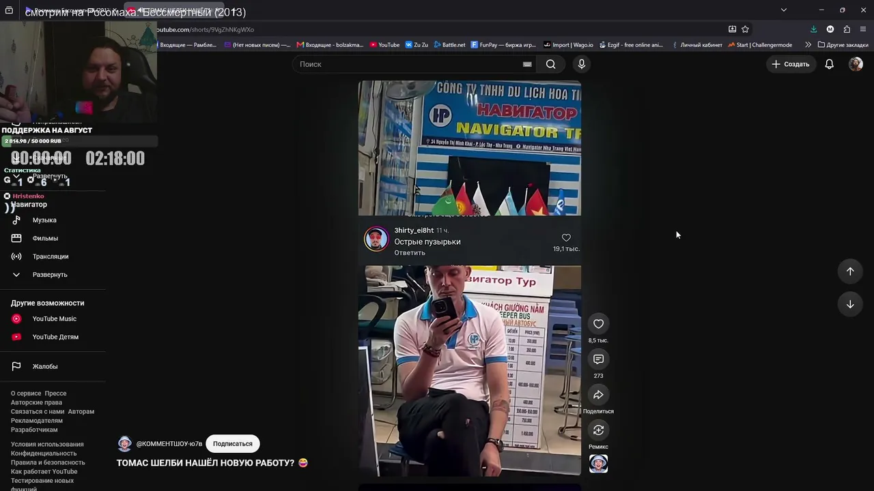Show hidden bookmarks with the double chevron
Viewport: 874px width, 491px height.
tap(808, 45)
